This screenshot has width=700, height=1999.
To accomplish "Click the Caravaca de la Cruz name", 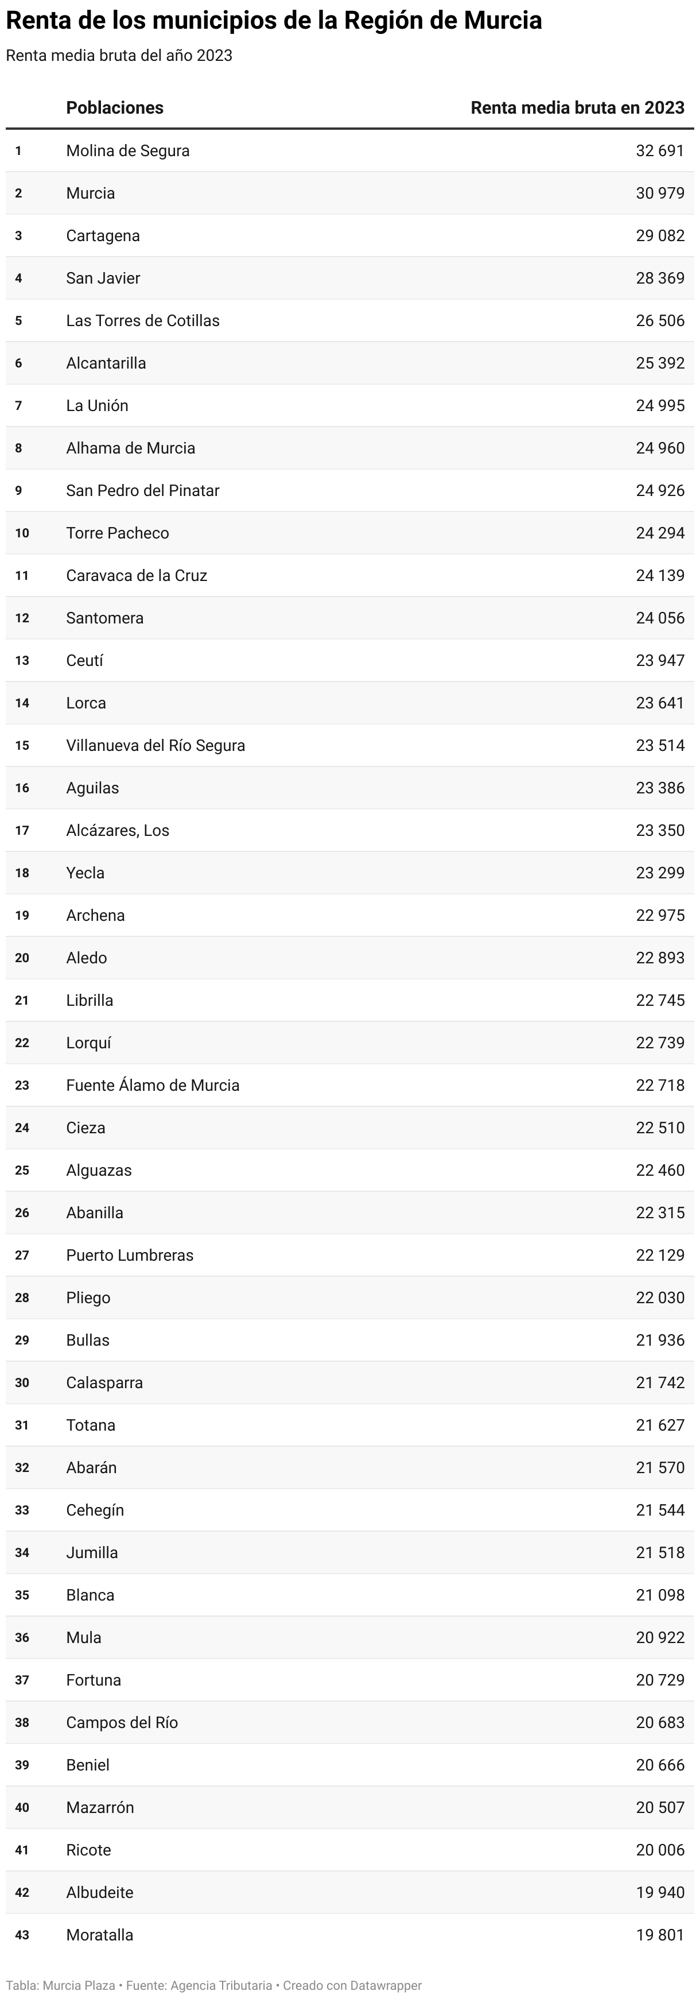I will click(137, 576).
